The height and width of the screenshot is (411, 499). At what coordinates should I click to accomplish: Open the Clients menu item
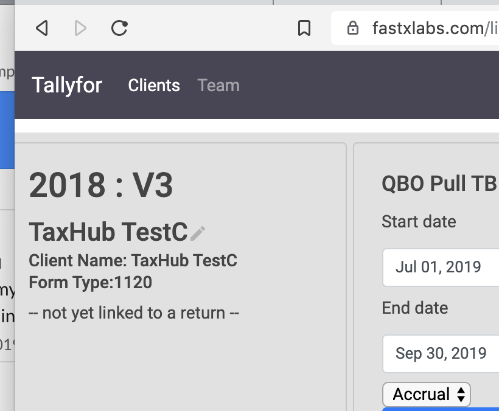click(x=154, y=85)
